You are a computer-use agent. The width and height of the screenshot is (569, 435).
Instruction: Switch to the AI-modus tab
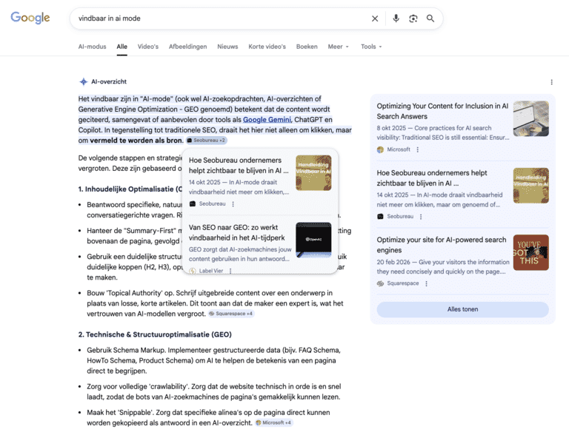point(92,47)
